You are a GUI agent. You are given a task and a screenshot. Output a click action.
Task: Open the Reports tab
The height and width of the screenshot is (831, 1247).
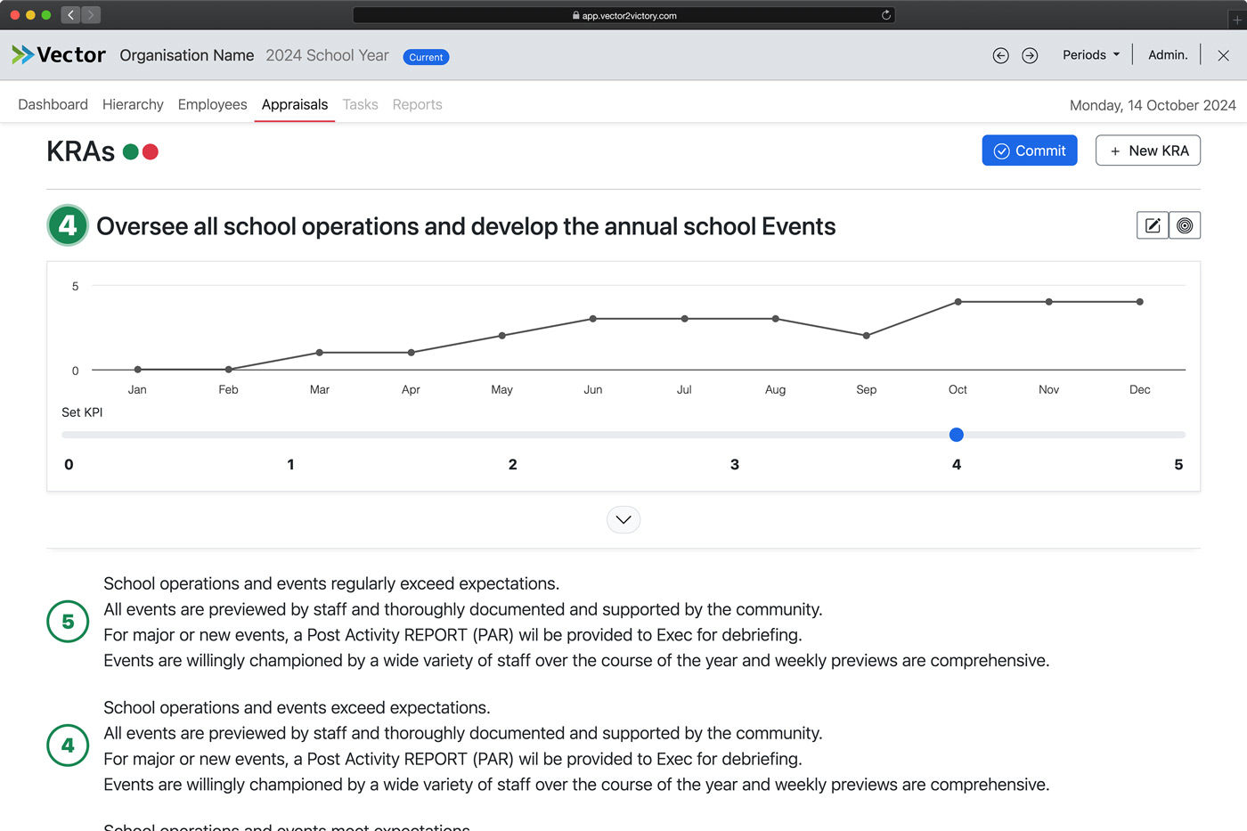(x=417, y=104)
